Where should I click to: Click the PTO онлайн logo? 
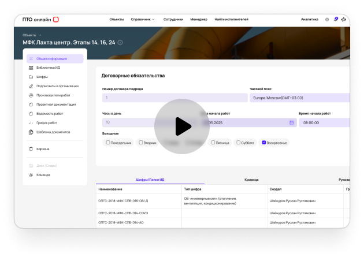tap(40, 19)
